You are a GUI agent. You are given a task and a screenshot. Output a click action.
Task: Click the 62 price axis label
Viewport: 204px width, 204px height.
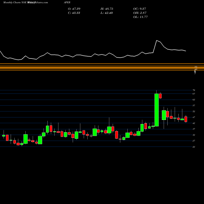tap(194, 100)
